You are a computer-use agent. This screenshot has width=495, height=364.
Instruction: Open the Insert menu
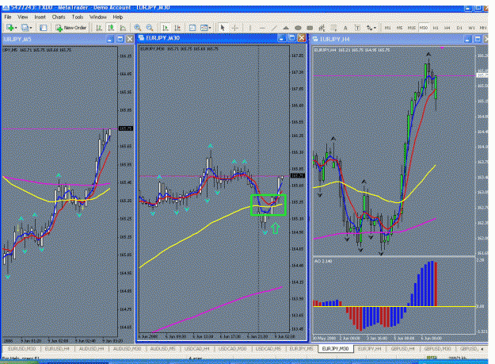click(x=40, y=17)
